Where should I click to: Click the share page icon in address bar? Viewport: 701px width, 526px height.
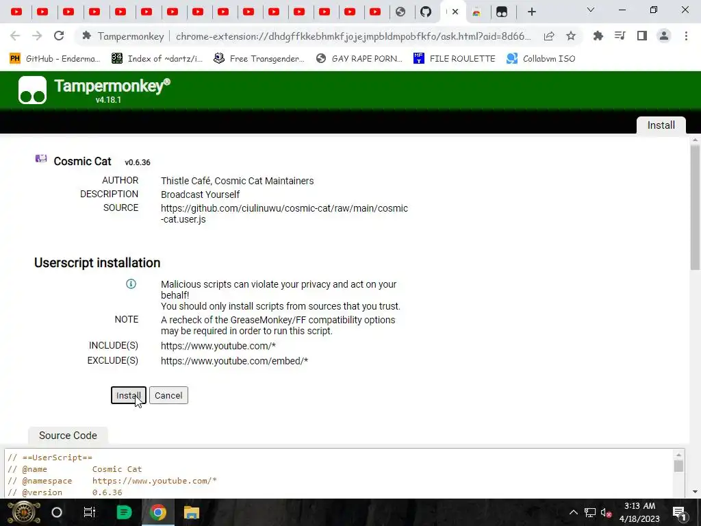click(549, 36)
